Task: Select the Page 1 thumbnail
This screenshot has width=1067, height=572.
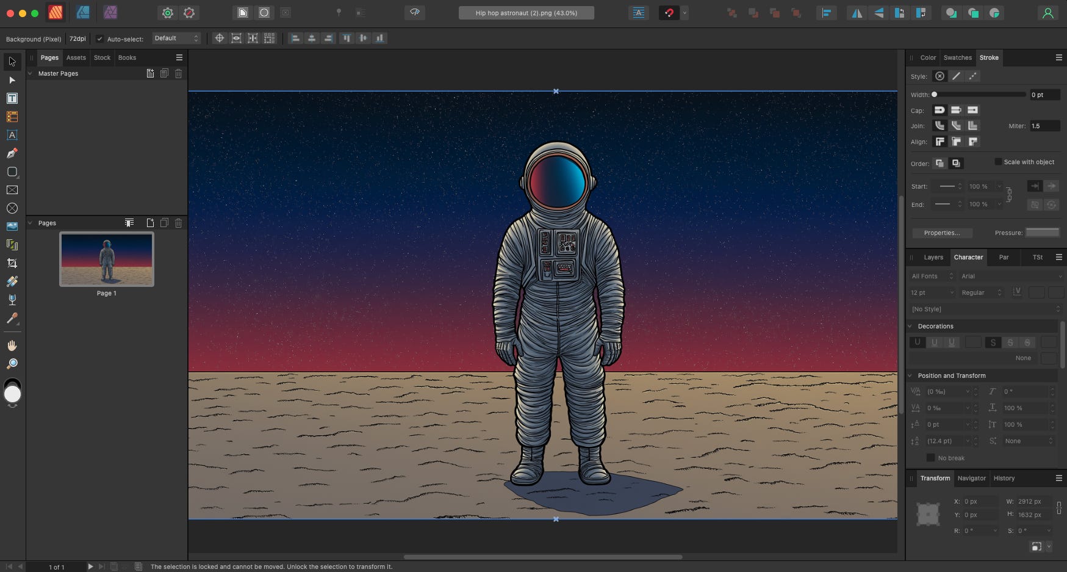Action: [x=107, y=259]
